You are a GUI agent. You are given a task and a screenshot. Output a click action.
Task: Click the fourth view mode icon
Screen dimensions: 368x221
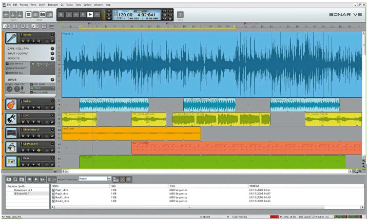49,14
